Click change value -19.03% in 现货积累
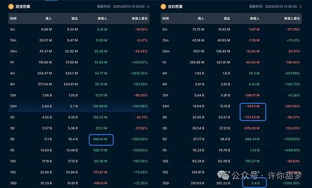This screenshot has width=312, height=188. pyautogui.click(x=141, y=30)
